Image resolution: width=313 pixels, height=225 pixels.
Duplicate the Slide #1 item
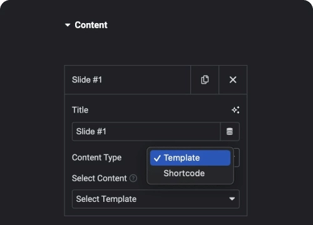coord(205,79)
